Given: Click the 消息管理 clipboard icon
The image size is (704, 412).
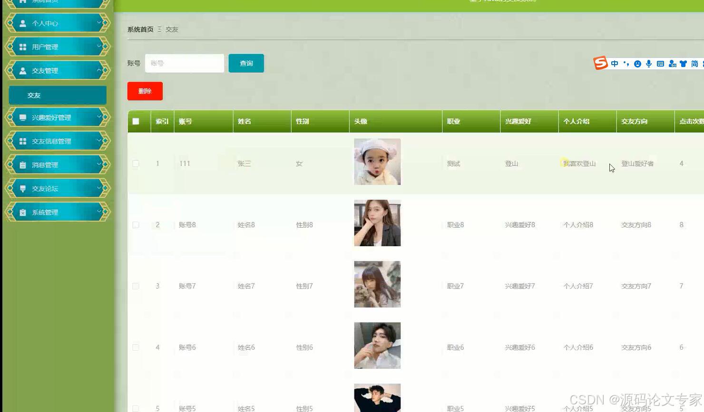Looking at the screenshot, I should (x=23, y=165).
